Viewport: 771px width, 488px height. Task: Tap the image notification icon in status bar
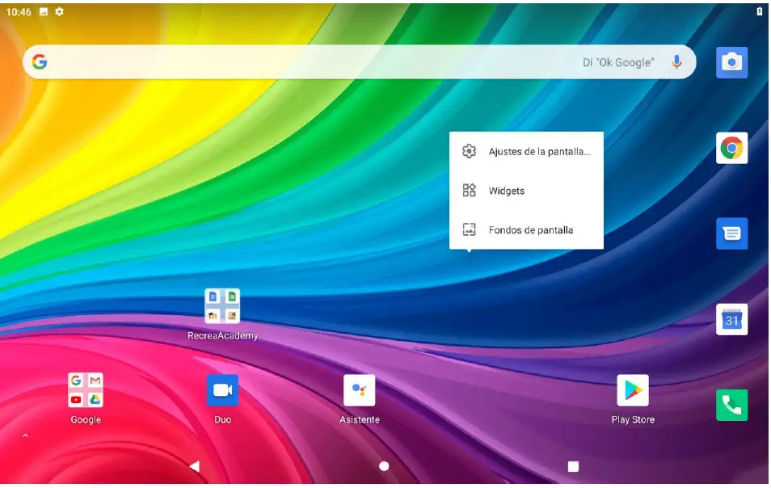coord(44,11)
